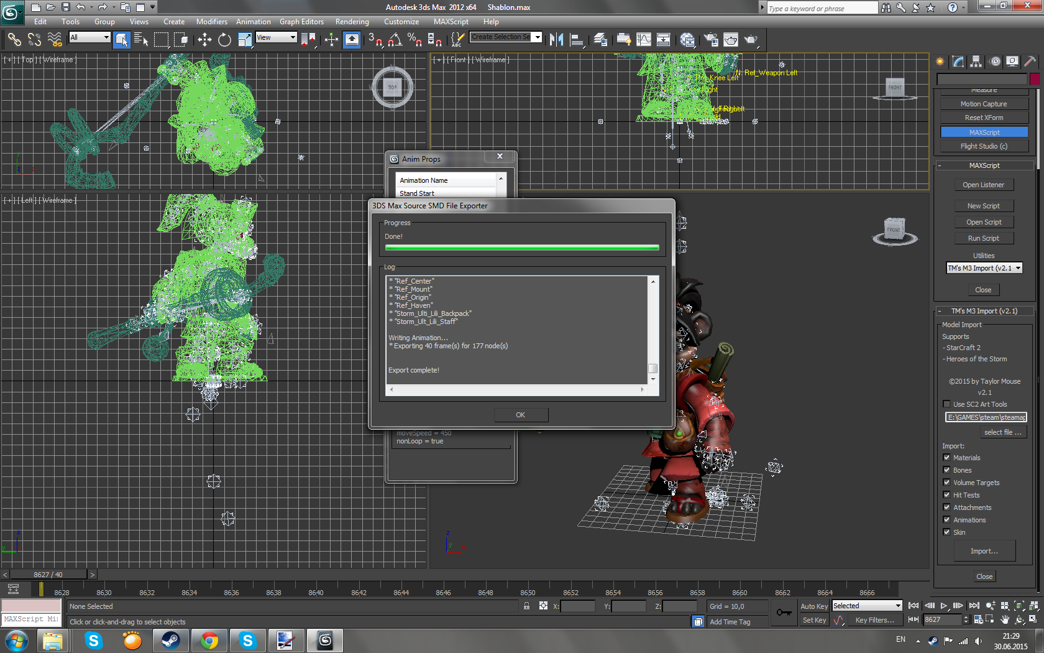The image size is (1044, 653).
Task: Open the Hierarchy command panel tab
Action: coord(976,61)
